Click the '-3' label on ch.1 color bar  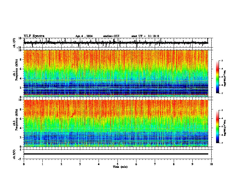(222, 61)
